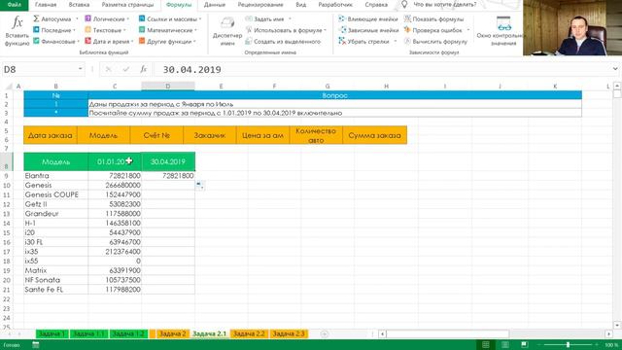Open the Рецензирование ribbon tab

pos(260,5)
